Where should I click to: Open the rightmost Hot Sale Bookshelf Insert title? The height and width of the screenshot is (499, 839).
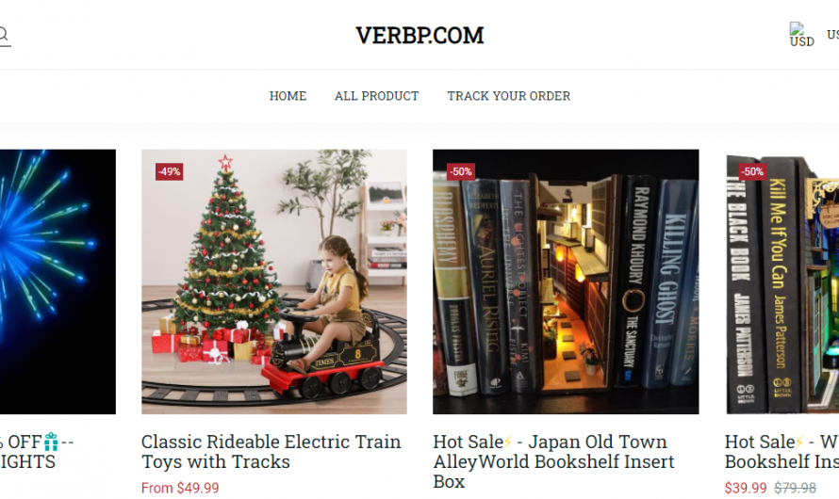click(781, 451)
